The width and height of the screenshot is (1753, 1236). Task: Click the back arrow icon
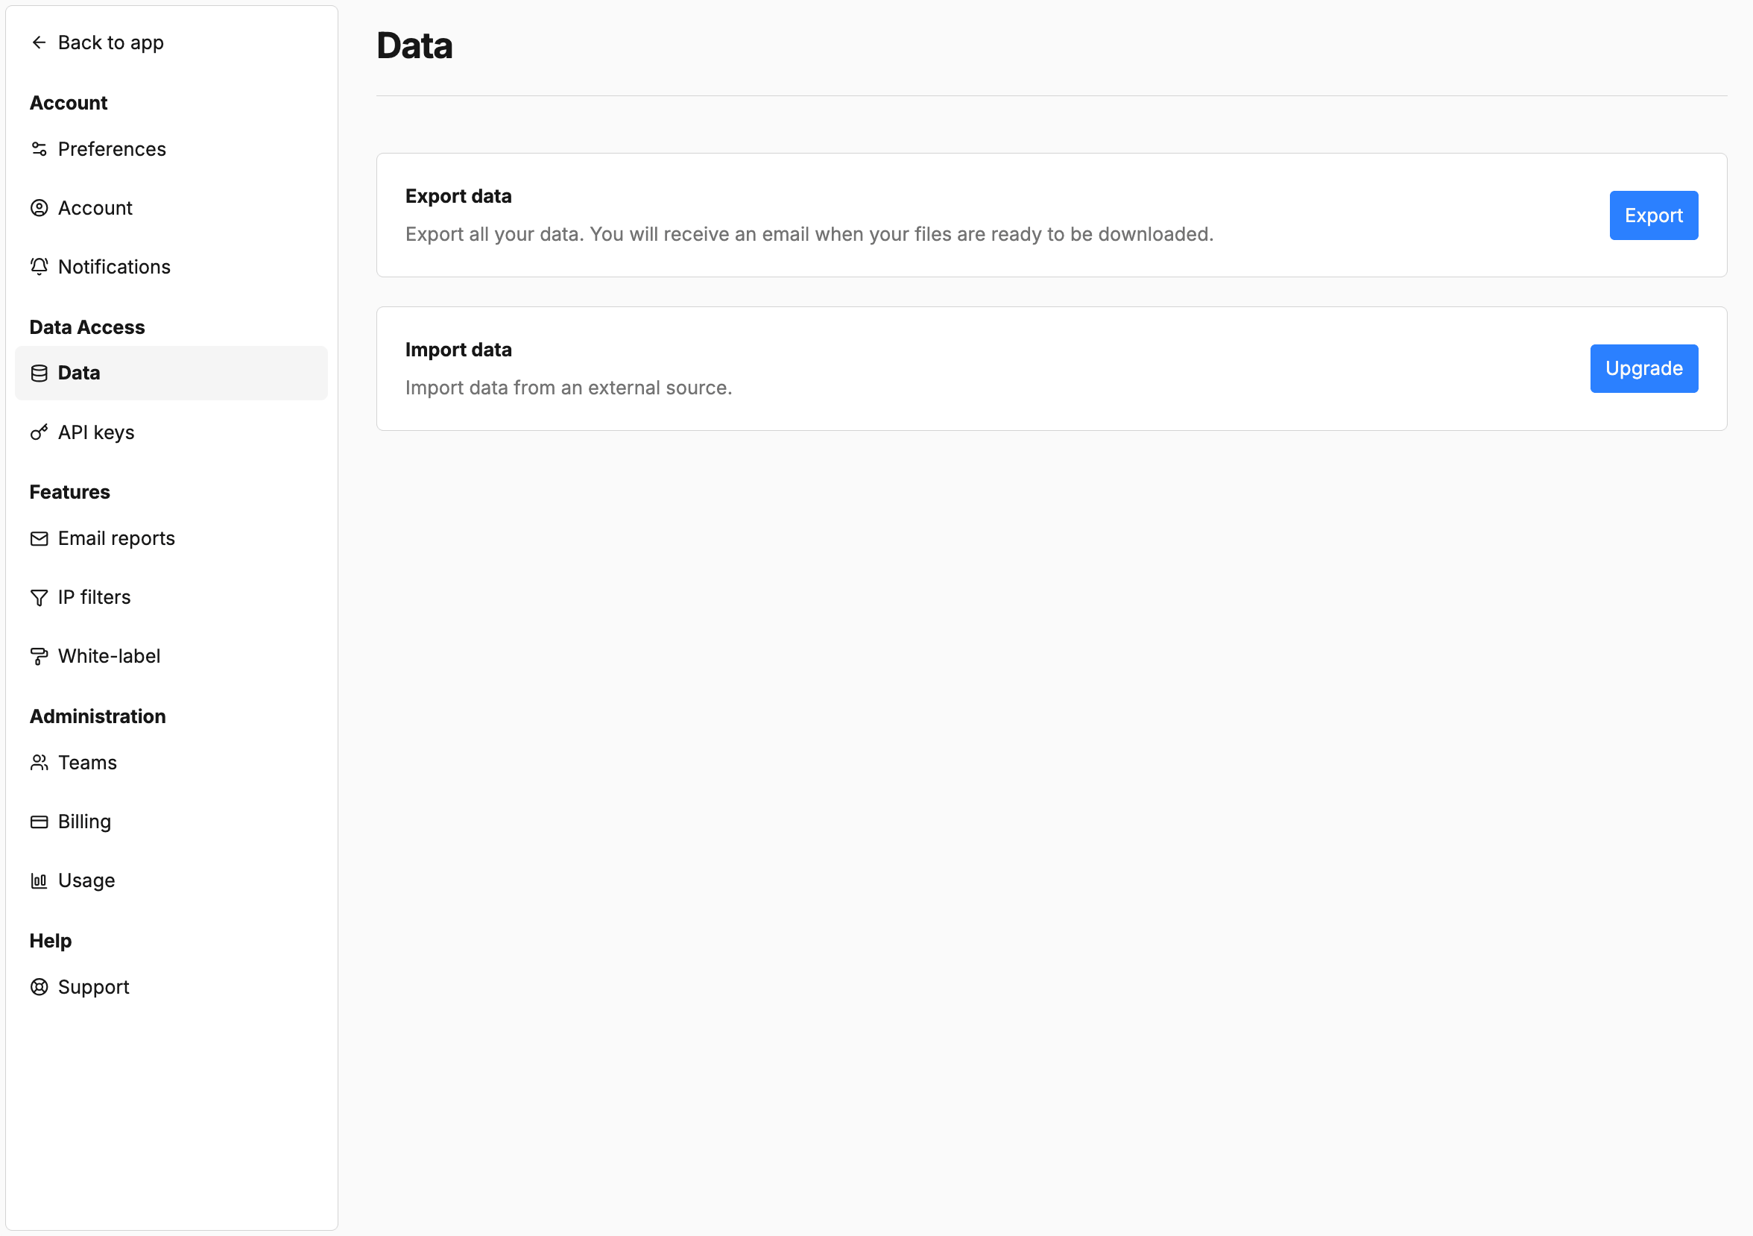39,42
